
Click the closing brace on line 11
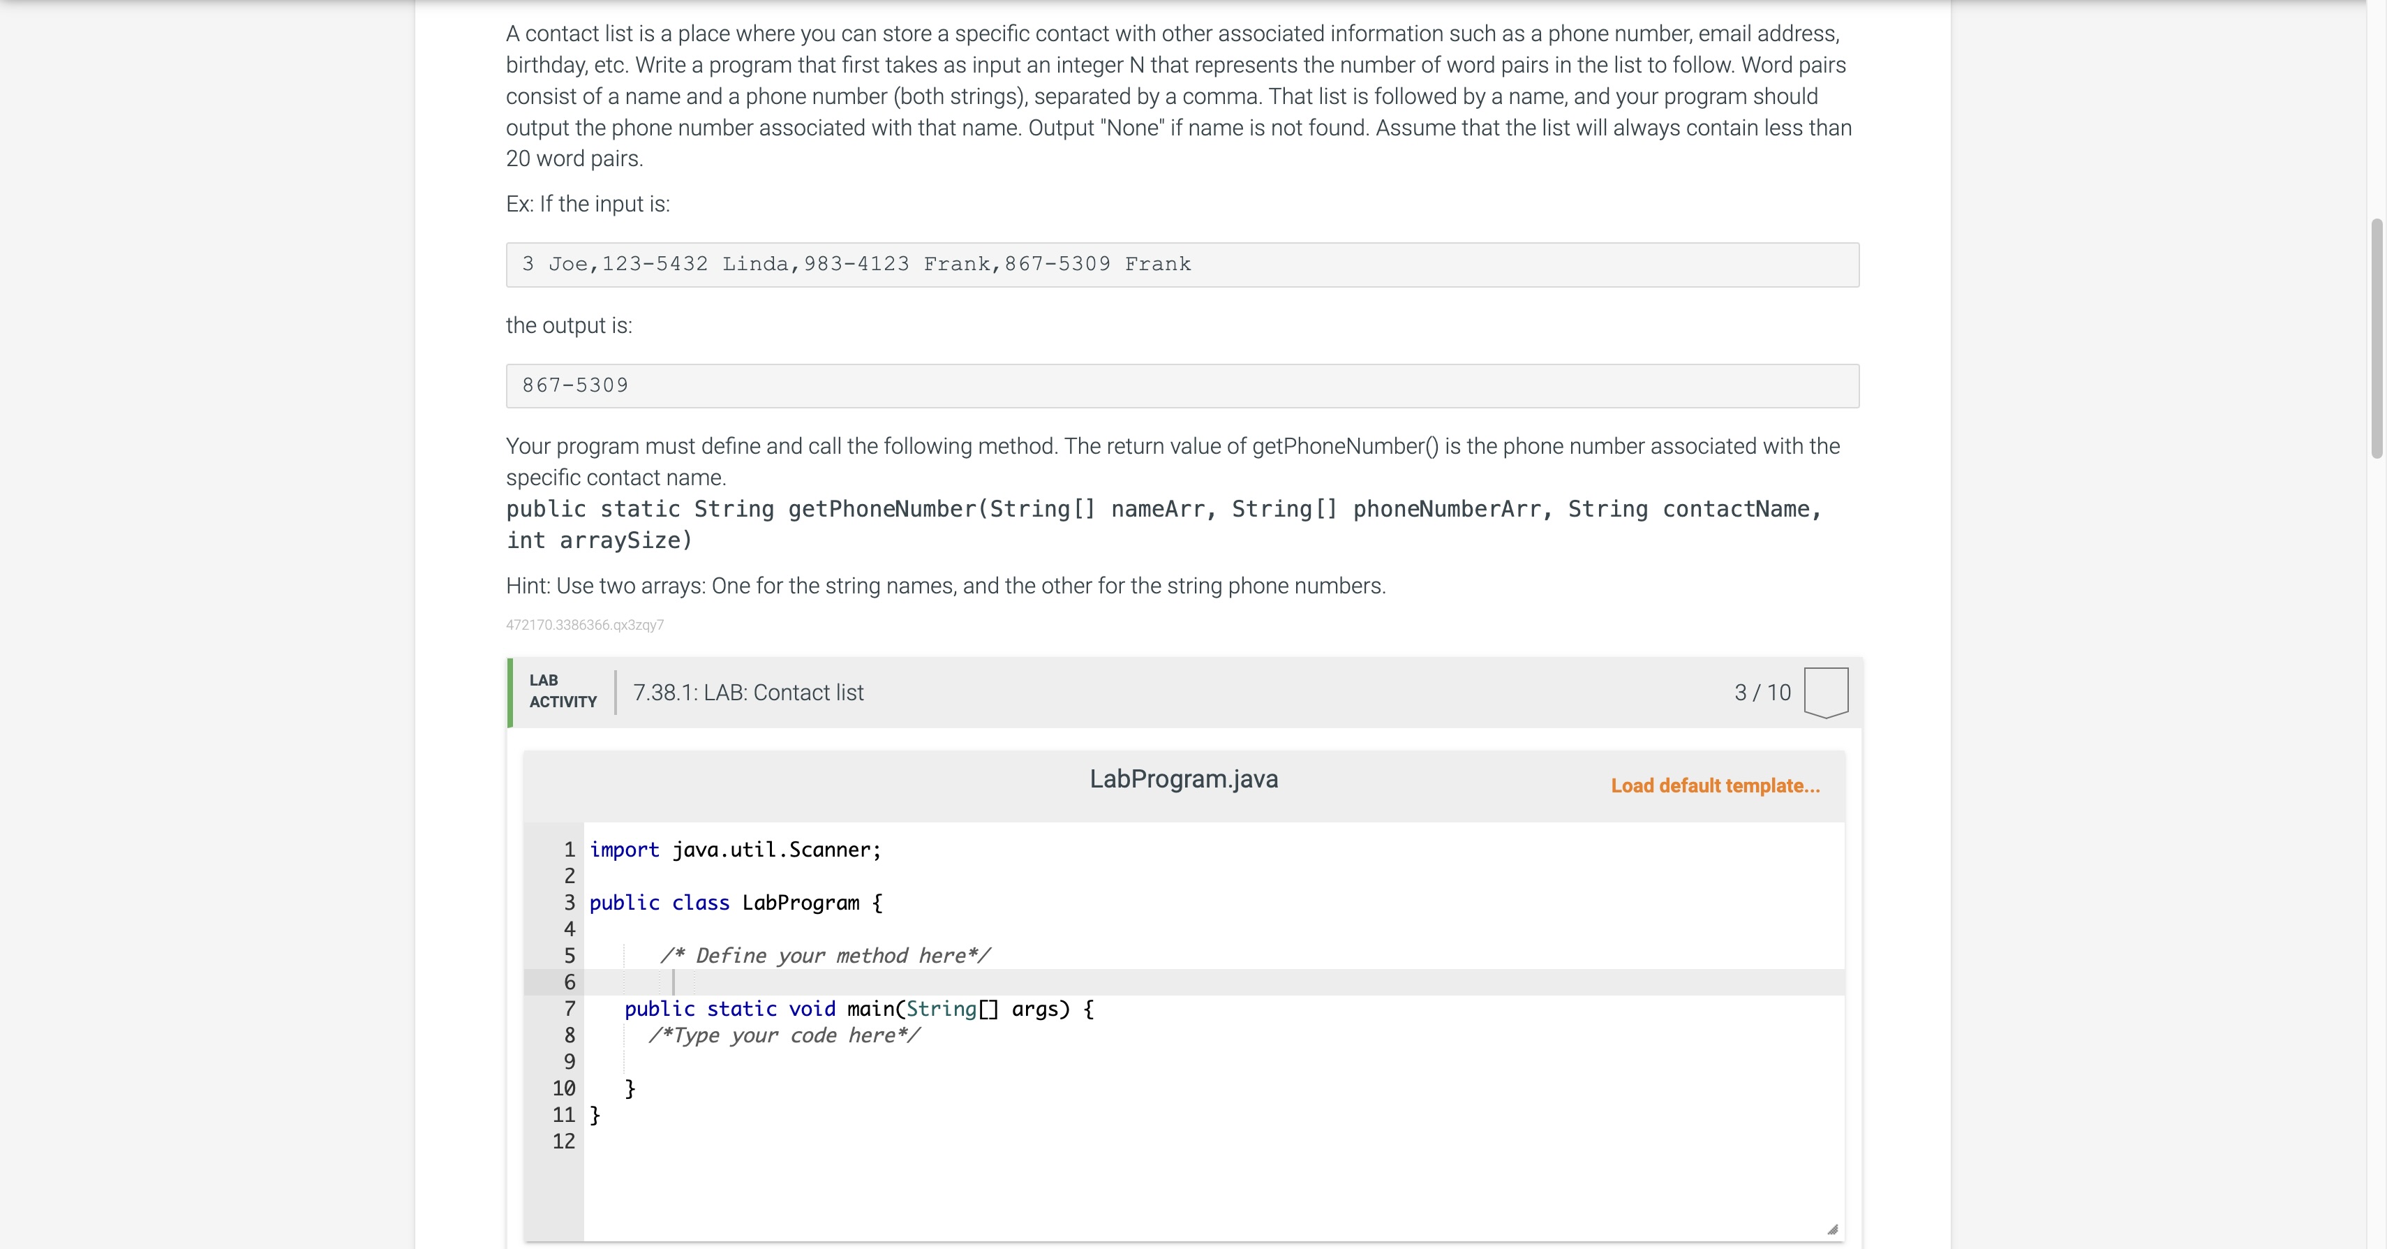(x=595, y=1115)
